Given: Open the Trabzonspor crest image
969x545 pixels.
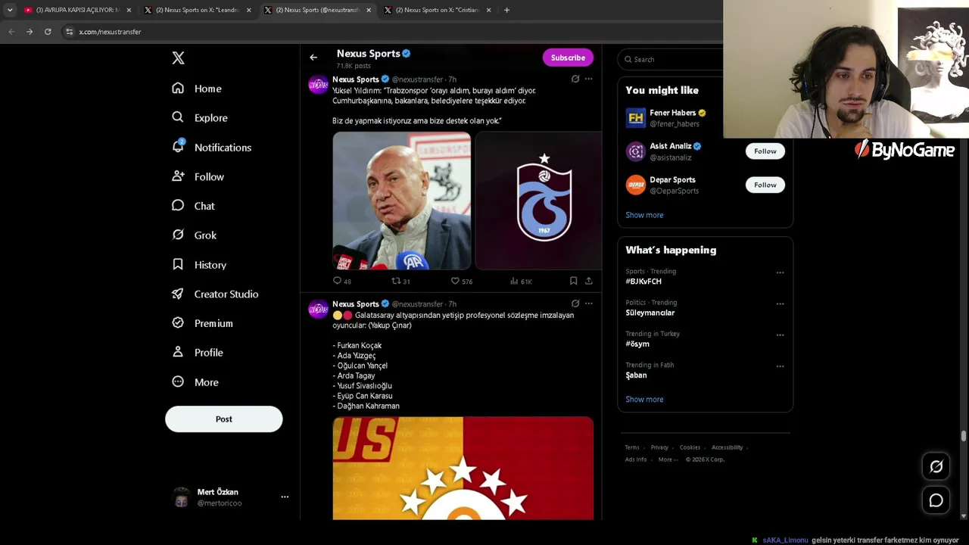Looking at the screenshot, I should coord(538,201).
